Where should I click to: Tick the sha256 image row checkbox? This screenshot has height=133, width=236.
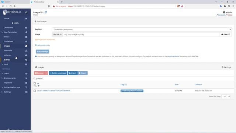point(35,91)
